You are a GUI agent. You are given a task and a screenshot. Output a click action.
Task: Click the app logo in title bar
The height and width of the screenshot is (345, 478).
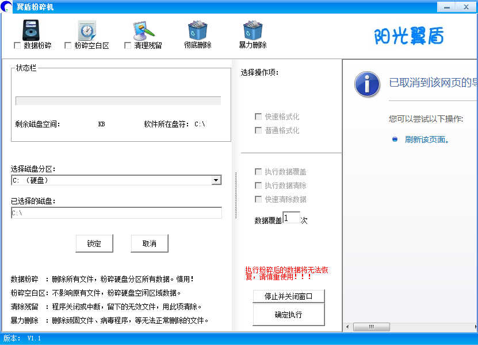pos(7,7)
